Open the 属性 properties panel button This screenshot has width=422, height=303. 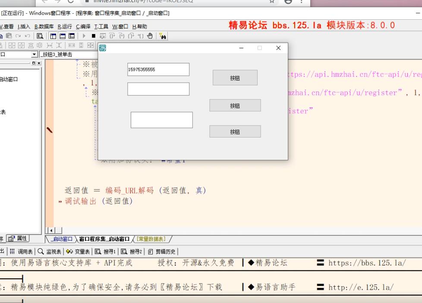[18, 238]
